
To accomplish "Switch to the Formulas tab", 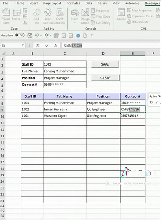I will pos(73,3).
